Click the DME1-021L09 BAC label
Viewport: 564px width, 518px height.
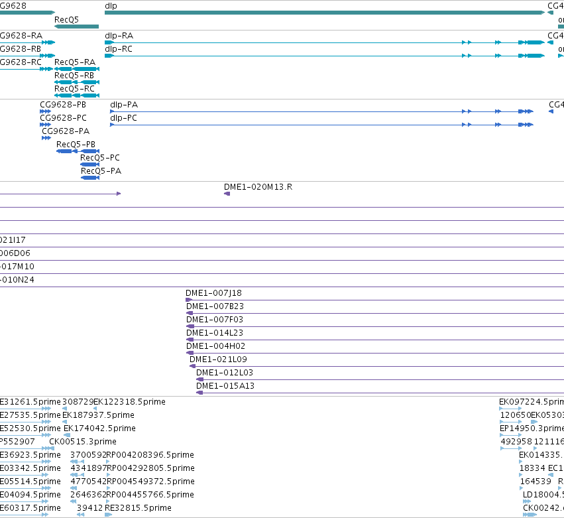click(x=218, y=360)
